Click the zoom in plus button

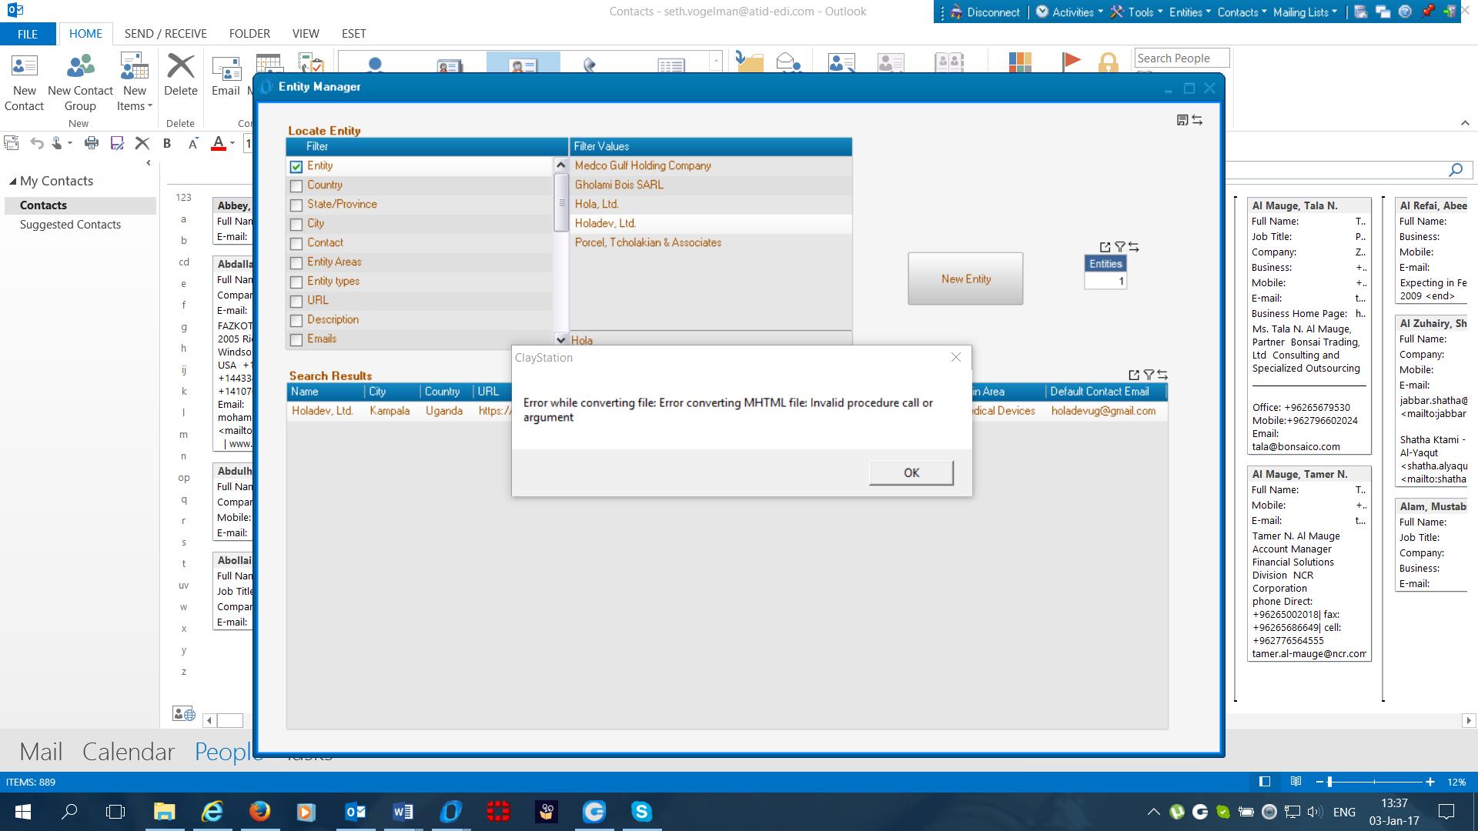[x=1430, y=782]
